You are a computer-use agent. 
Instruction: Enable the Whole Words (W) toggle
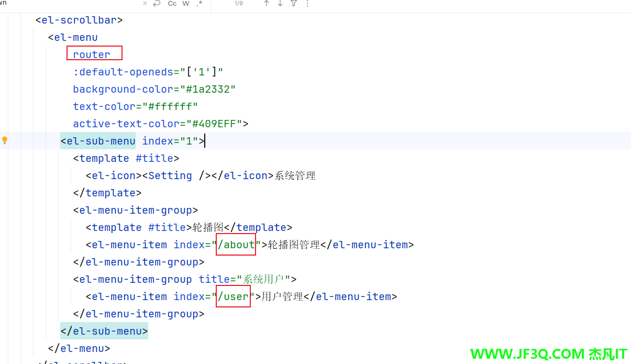tap(185, 4)
